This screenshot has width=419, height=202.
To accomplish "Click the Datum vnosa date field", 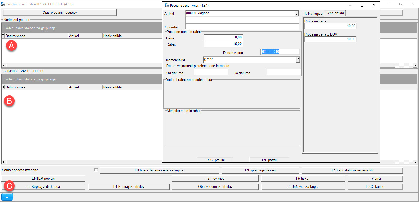I will 280,52.
